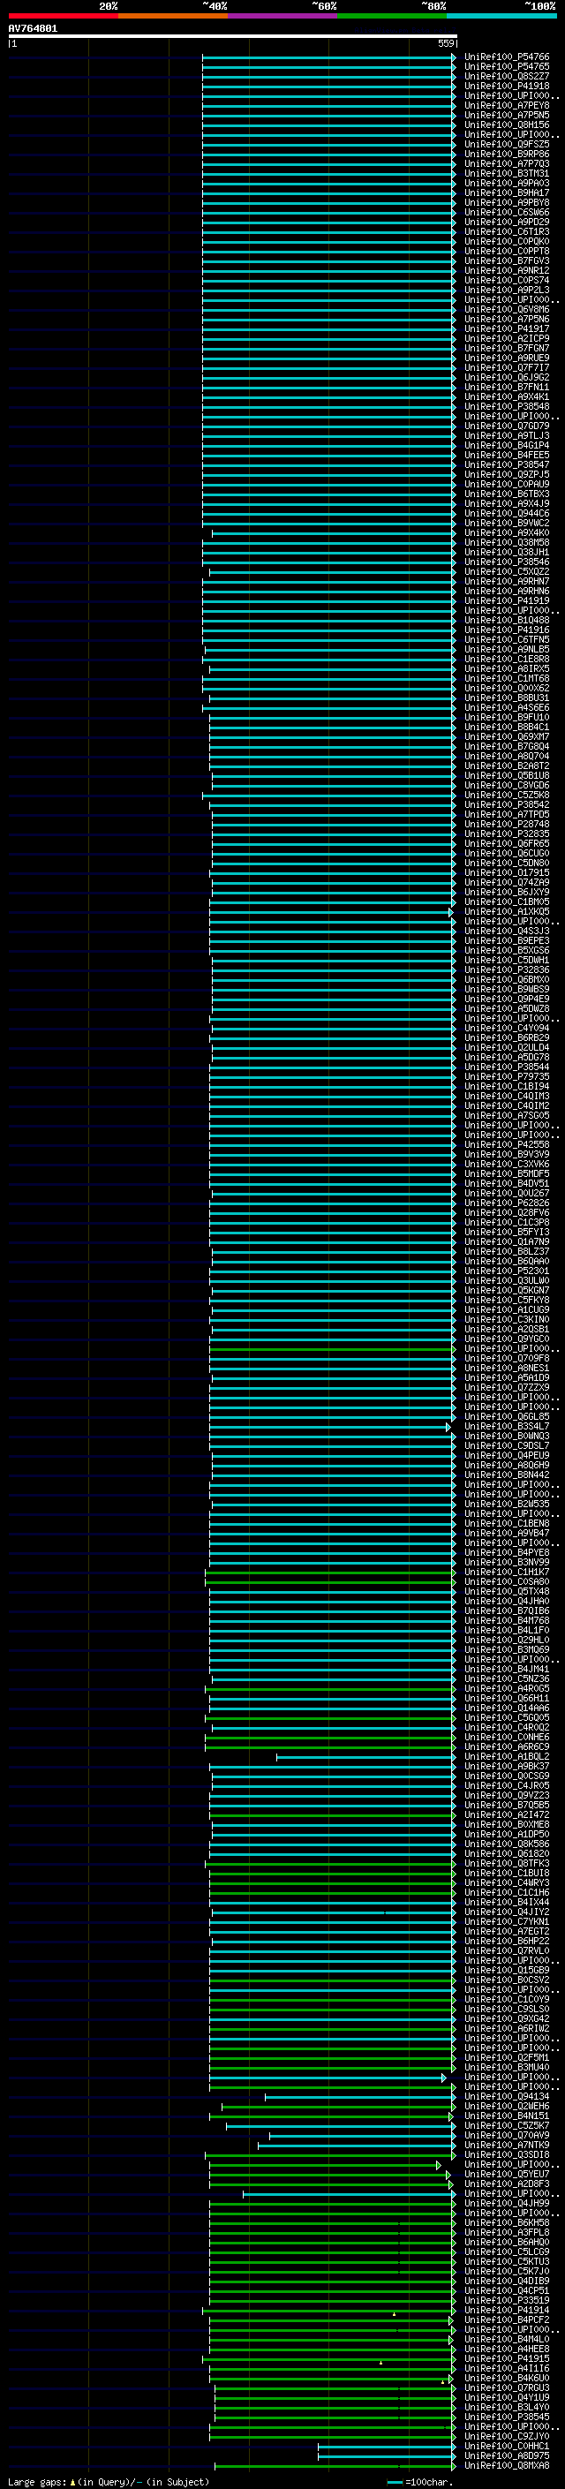Select the UniRef100_Q9FSZ5 label
The width and height of the screenshot is (565, 2489).
506,145
